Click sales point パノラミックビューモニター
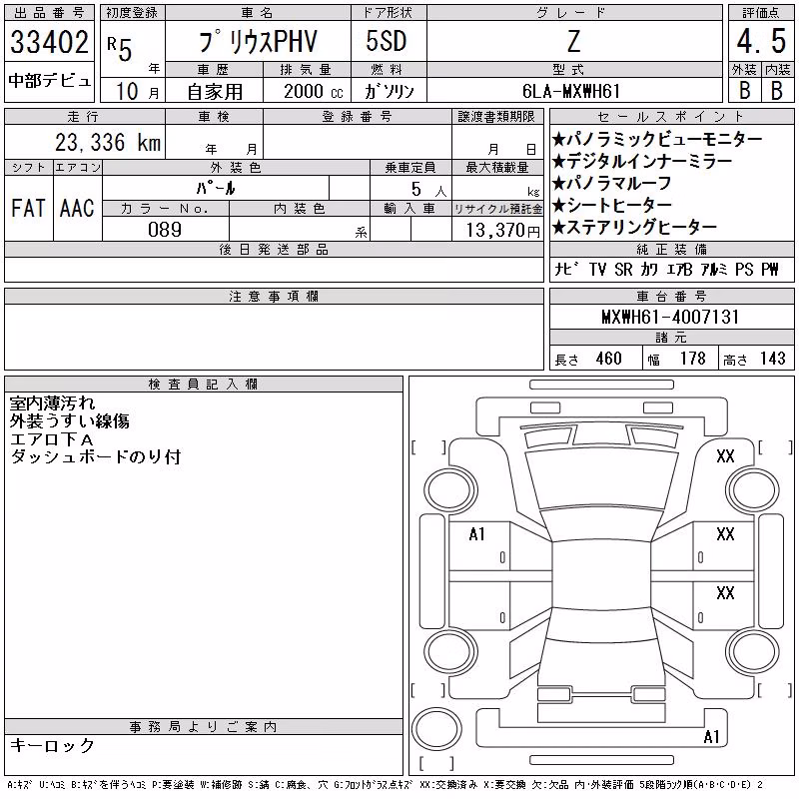The width and height of the screenshot is (799, 799). coord(657,139)
